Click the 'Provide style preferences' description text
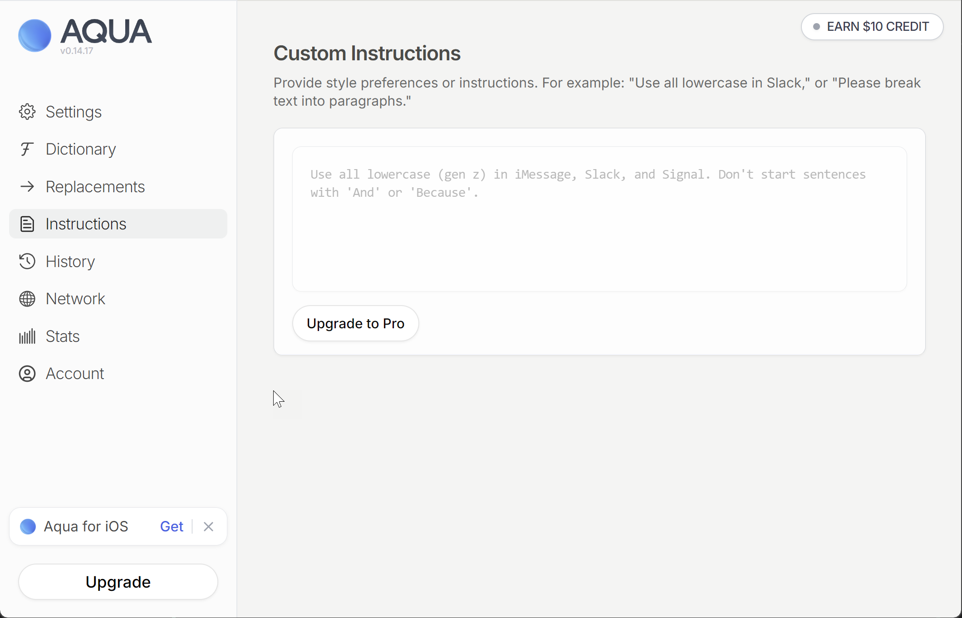962x618 pixels. pyautogui.click(x=597, y=92)
